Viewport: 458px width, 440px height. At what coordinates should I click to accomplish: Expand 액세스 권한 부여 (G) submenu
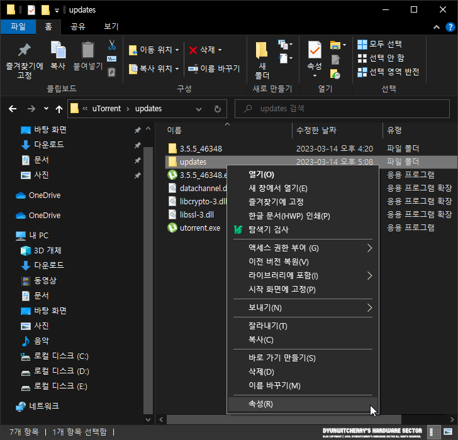tap(303, 248)
